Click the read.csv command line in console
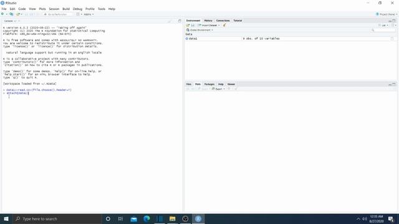 [x=39, y=90]
